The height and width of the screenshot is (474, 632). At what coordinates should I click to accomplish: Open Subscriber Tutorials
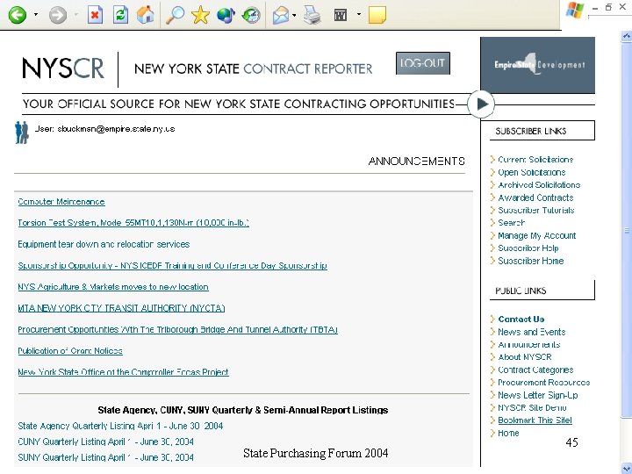[536, 211]
